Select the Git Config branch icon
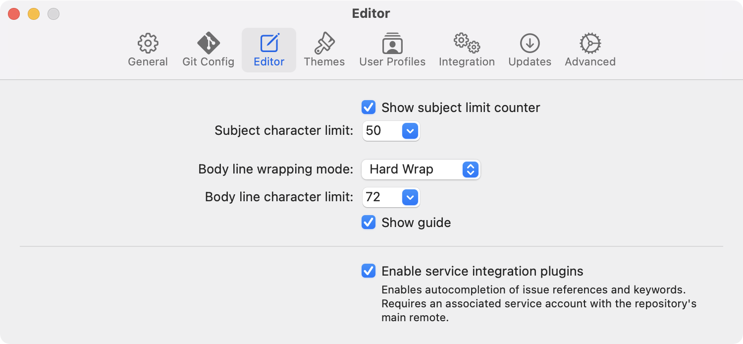The image size is (743, 344). click(x=208, y=44)
